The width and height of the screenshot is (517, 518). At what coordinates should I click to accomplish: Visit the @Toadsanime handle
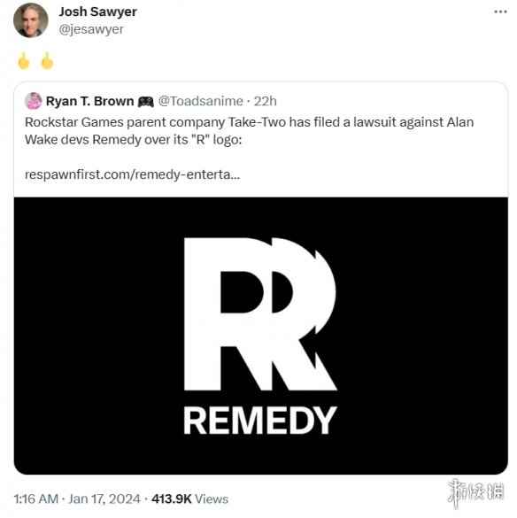201,102
